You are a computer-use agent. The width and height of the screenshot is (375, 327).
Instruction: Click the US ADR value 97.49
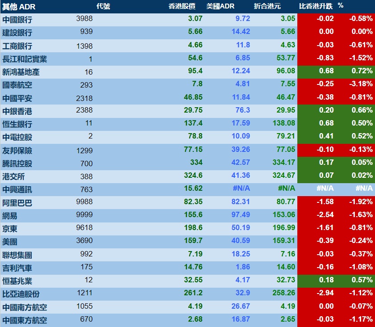coord(241,214)
